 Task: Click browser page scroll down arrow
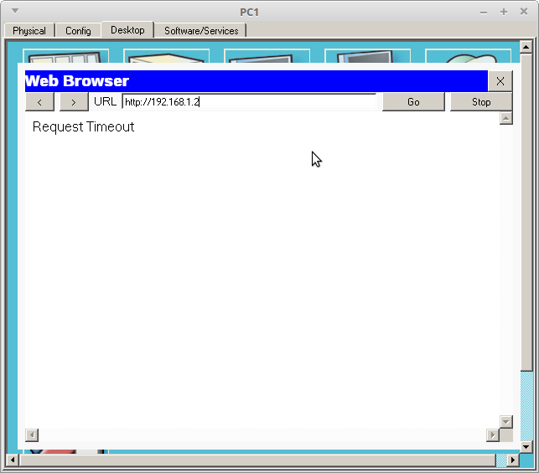tap(506, 421)
